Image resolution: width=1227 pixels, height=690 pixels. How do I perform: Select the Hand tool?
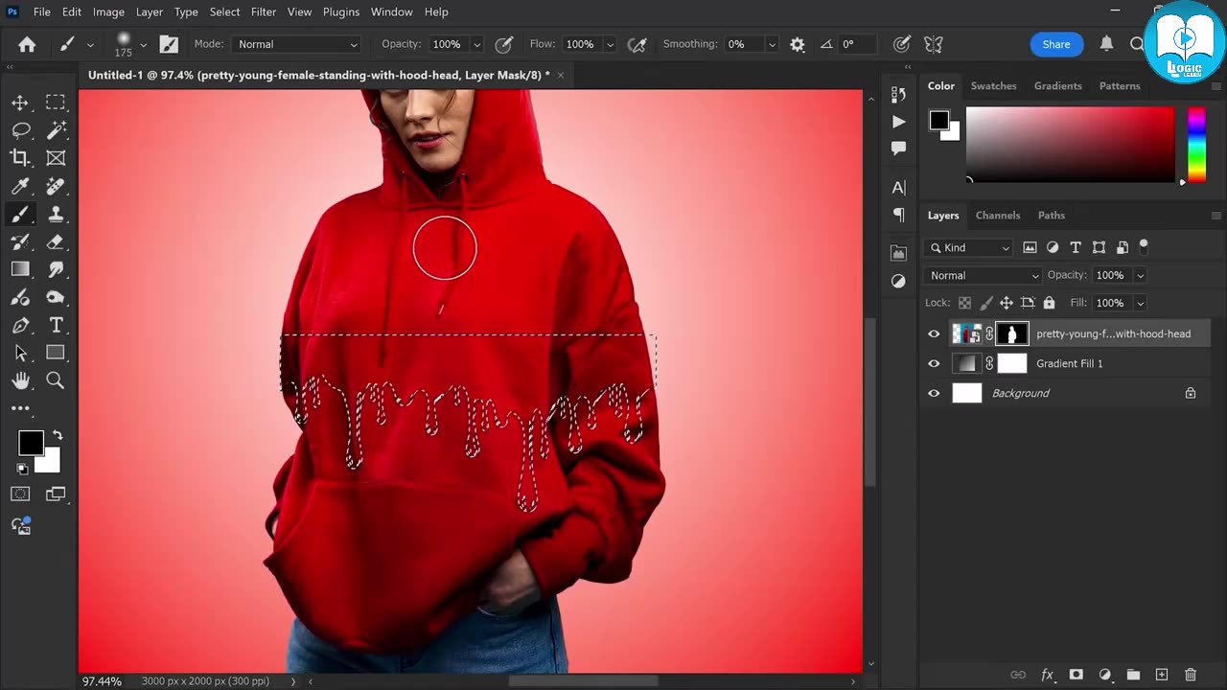20,380
